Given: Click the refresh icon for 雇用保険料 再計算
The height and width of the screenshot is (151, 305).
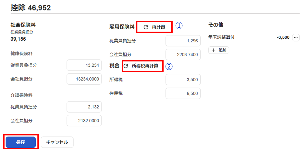Looking at the screenshot, I should click(x=146, y=27).
